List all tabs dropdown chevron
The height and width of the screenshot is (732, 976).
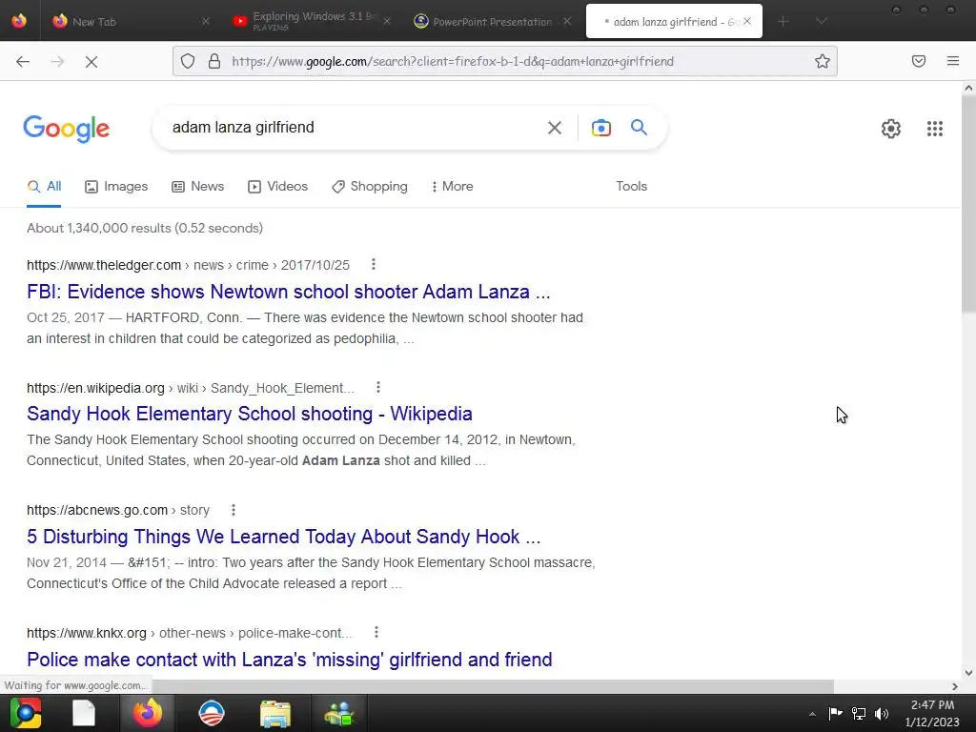point(821,21)
